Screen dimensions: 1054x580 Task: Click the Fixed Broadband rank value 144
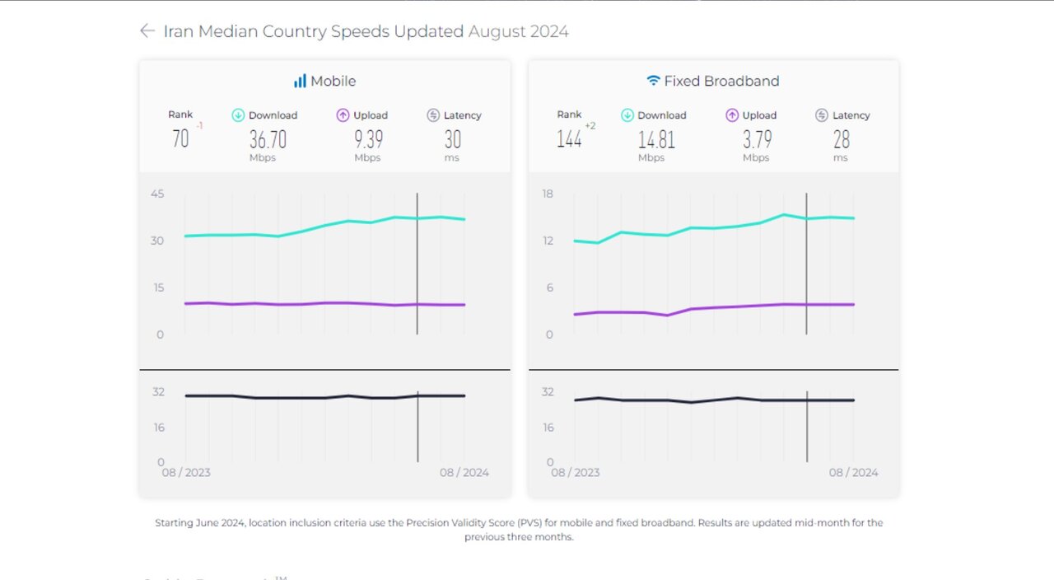pos(569,138)
